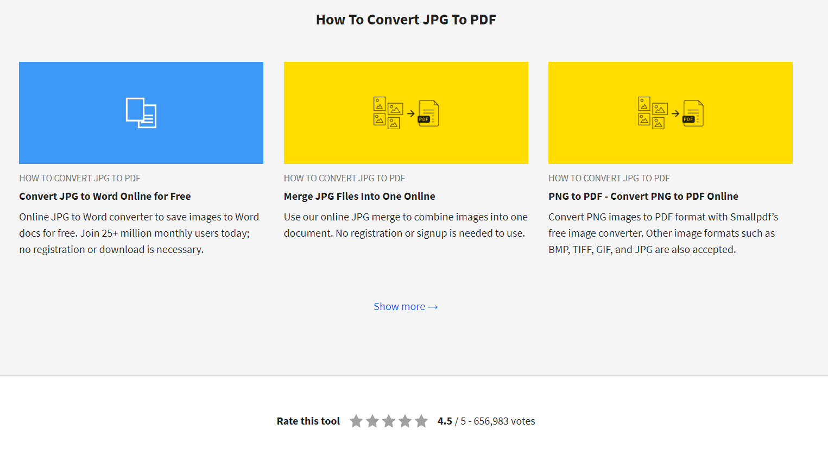Click the Online JPG to Word converter description
This screenshot has width=828, height=449.
pyautogui.click(x=139, y=233)
